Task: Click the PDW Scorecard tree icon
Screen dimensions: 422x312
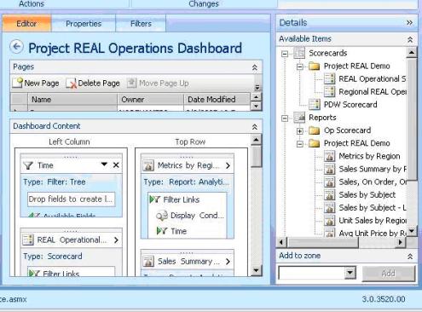Action: coord(315,104)
